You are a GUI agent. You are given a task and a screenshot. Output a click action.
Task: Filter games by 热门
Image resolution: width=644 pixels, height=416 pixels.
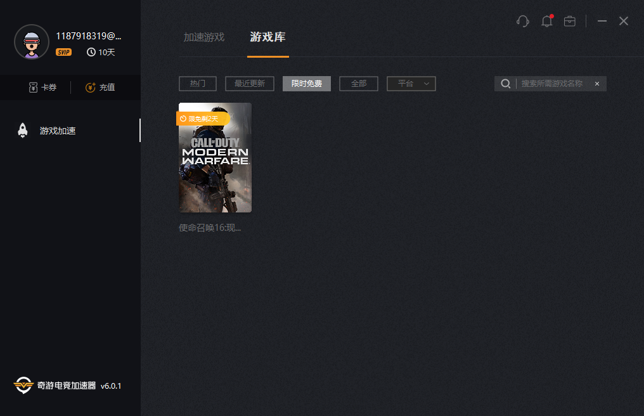[198, 84]
